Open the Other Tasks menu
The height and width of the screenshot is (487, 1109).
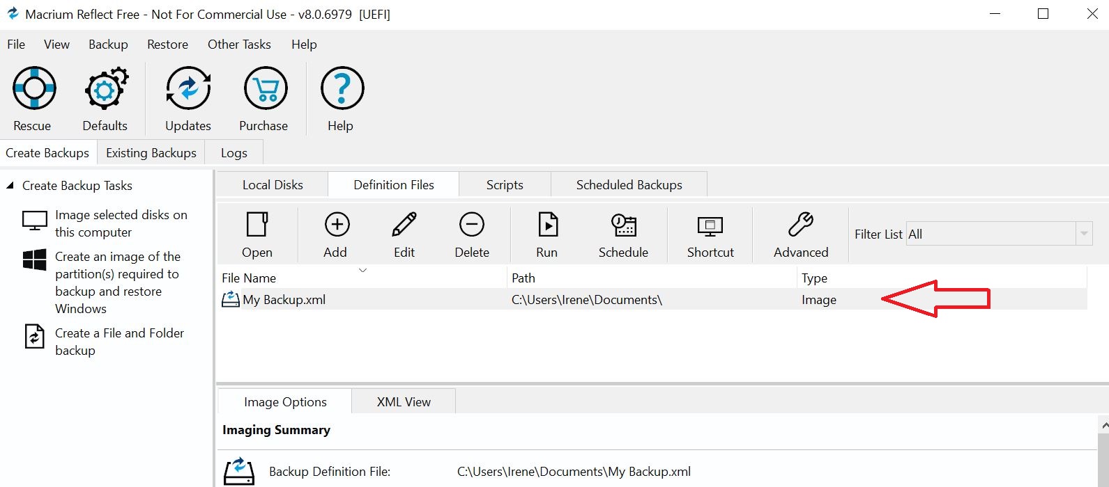pyautogui.click(x=239, y=45)
